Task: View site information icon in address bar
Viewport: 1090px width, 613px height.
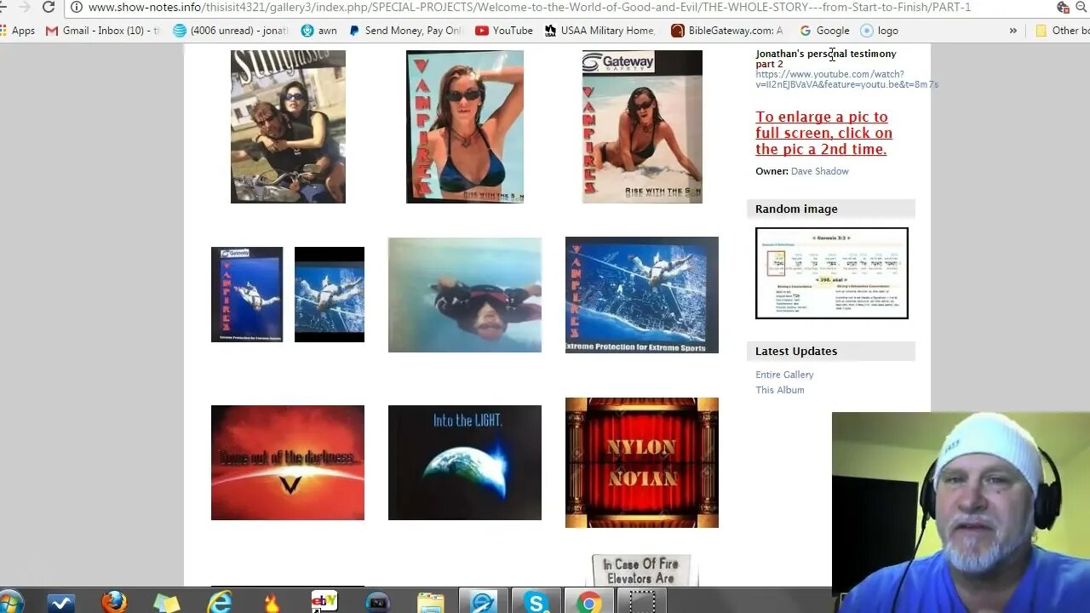Action: [77, 8]
